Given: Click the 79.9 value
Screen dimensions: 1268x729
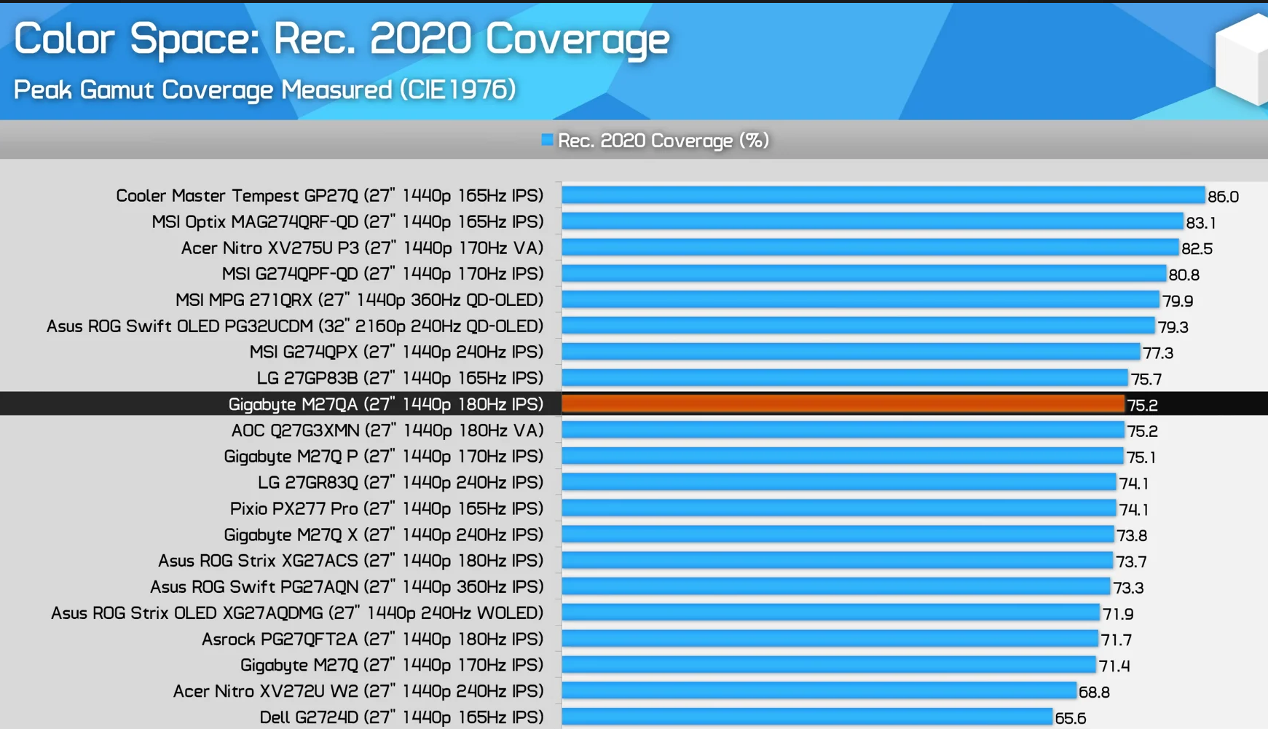Looking at the screenshot, I should point(1178,301).
